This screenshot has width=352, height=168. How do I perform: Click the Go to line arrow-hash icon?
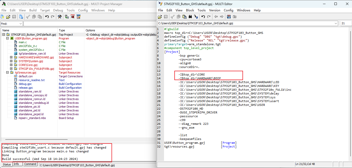(x=196, y=17)
